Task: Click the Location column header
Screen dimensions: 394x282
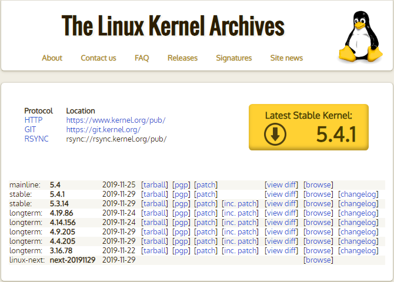Action: click(x=81, y=110)
